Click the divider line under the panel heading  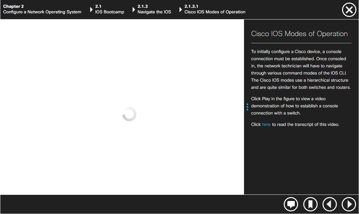(x=301, y=43)
